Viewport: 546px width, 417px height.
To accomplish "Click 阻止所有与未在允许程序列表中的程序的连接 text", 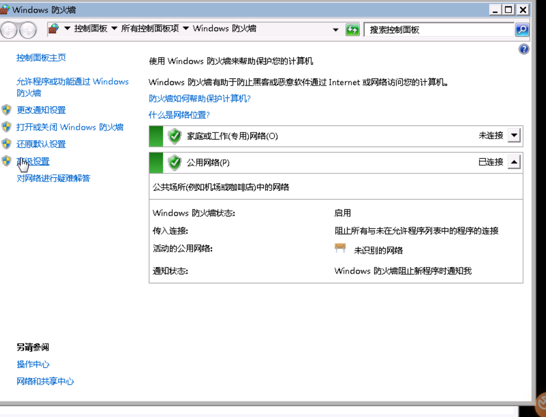I will [x=416, y=231].
